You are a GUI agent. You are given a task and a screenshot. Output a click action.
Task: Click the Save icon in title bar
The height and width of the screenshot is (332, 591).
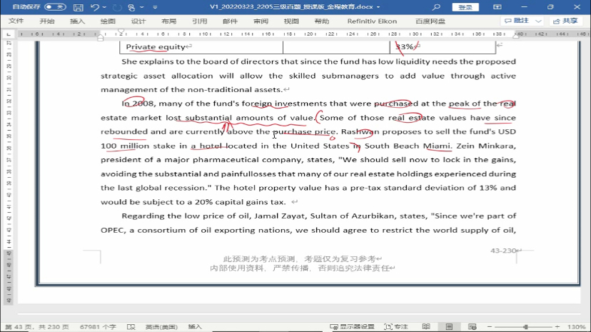79,6
